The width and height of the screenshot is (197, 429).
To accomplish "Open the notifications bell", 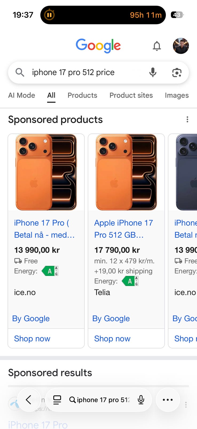I will pos(157,46).
